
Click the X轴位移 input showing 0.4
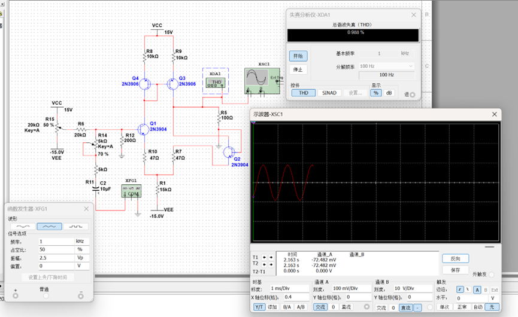click(296, 297)
